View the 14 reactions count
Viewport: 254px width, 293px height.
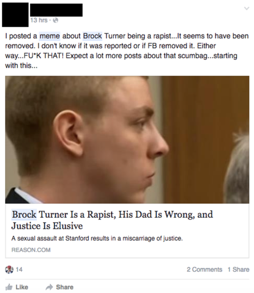[x=19, y=270]
